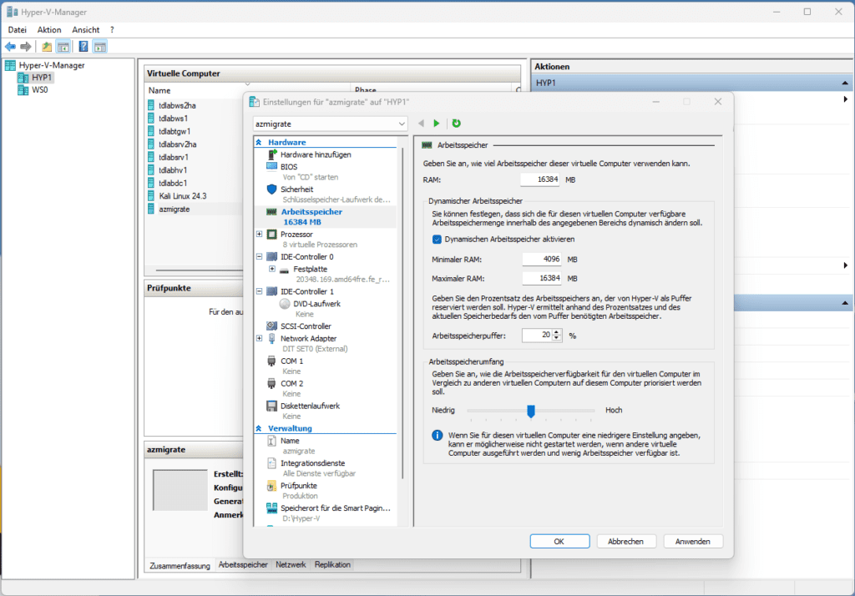Select the Network Adapter entry
This screenshot has width=855, height=596.
[x=309, y=338]
